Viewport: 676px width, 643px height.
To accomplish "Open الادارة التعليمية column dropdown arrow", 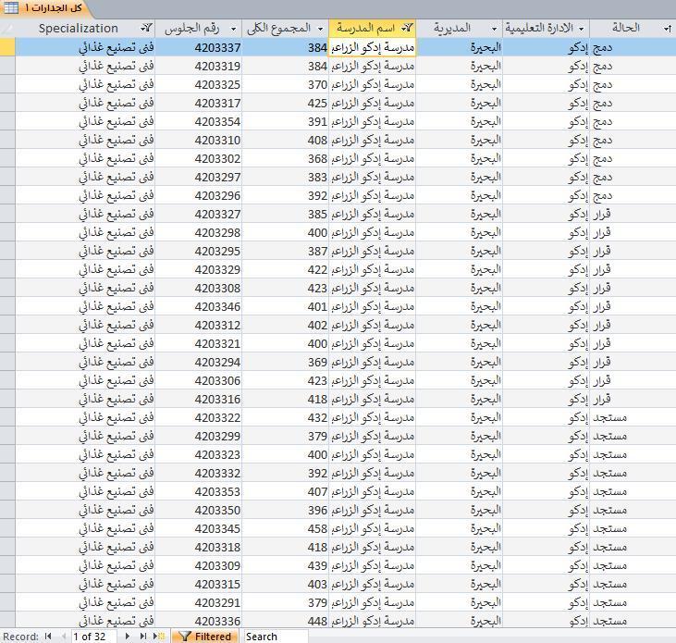I will click(581, 29).
